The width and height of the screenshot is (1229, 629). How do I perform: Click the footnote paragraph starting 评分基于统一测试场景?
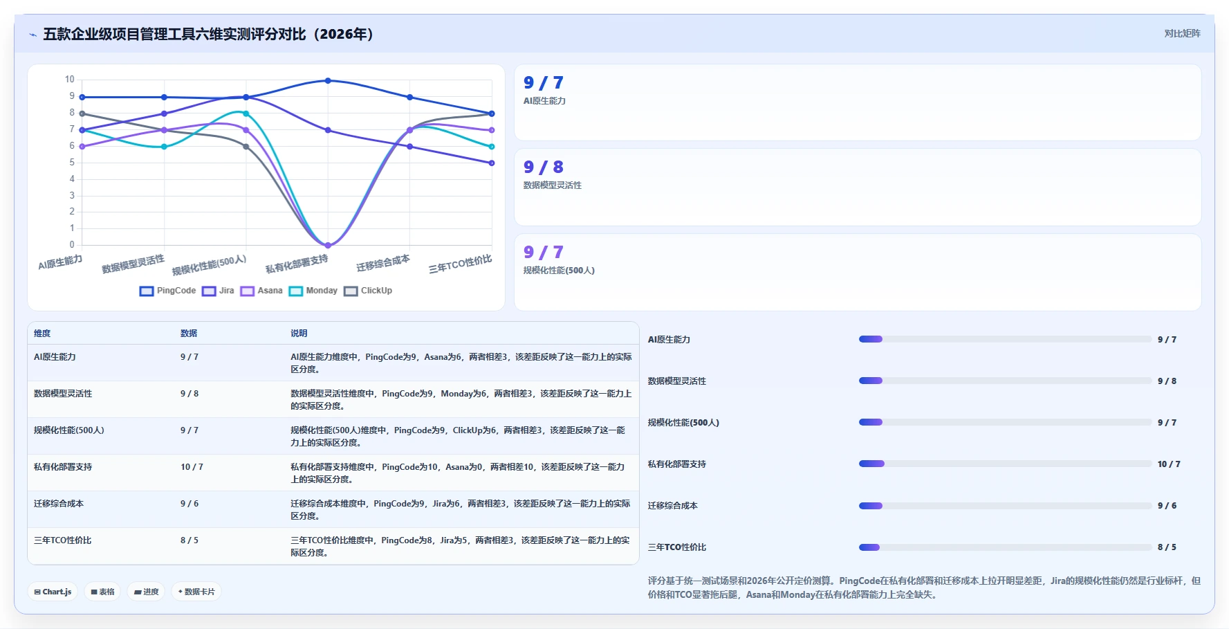(x=924, y=587)
